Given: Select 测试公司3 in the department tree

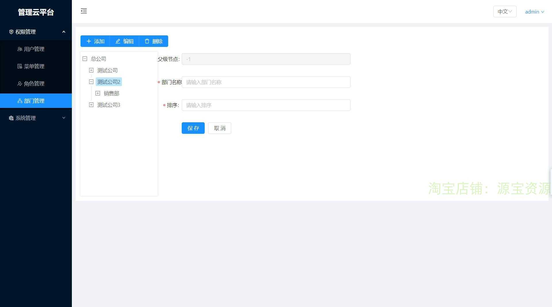Looking at the screenshot, I should tap(109, 105).
